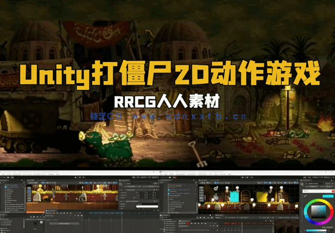Image resolution: width=335 pixels, height=233 pixels.
Task: Open Game tab in left editor
Action: click(42, 180)
